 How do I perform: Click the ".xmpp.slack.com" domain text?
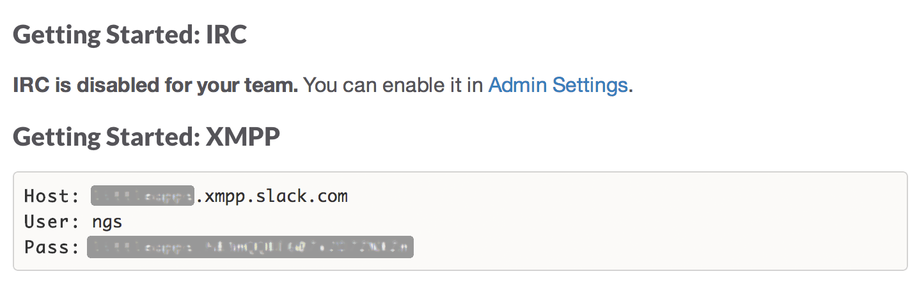271,196
